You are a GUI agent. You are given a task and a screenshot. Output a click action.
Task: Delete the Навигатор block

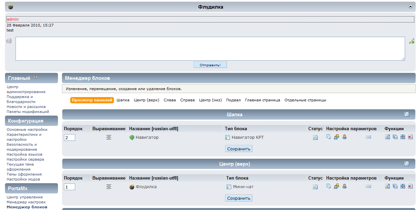[410, 137]
